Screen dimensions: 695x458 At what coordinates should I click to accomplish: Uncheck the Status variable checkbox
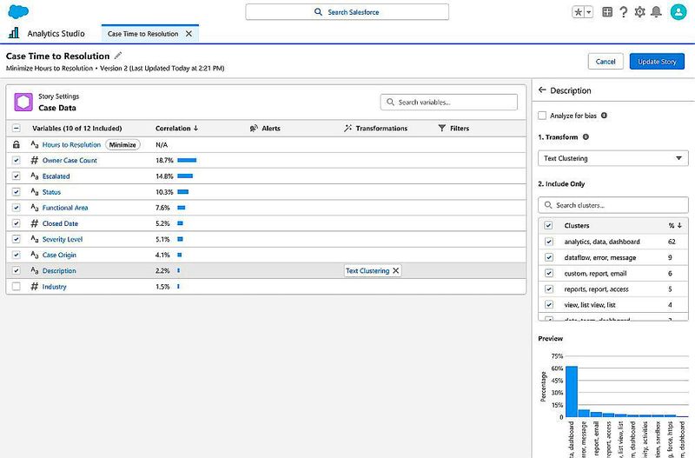(x=17, y=191)
